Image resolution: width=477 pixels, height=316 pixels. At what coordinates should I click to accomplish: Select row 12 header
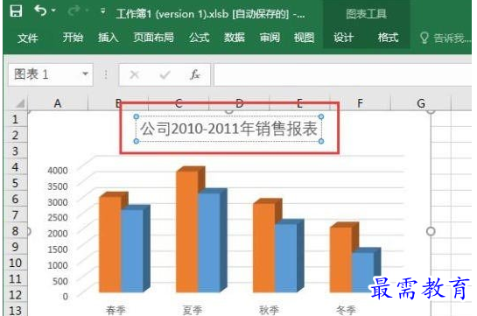(15, 295)
